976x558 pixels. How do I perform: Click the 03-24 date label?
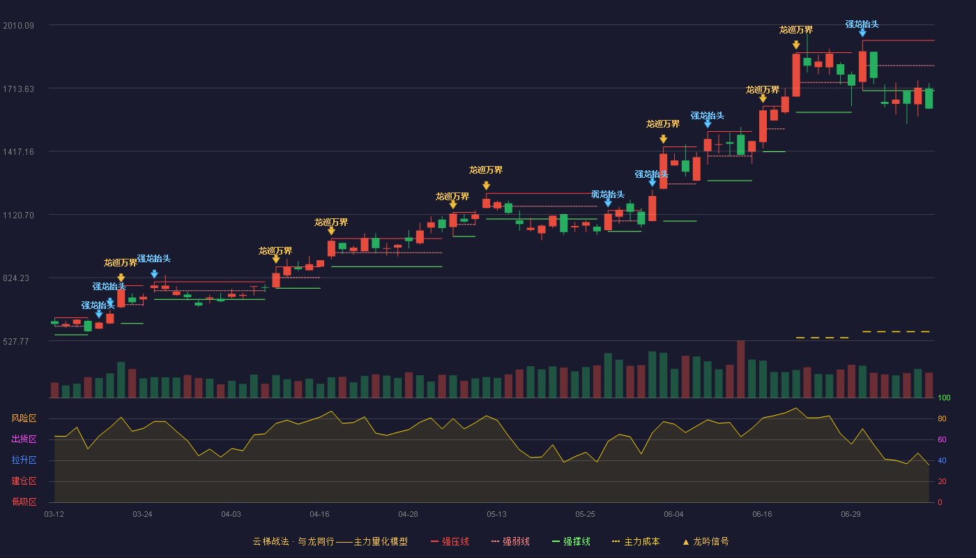[x=142, y=514]
